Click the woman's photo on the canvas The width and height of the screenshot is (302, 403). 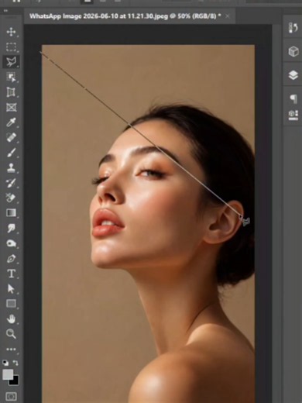tap(148, 224)
